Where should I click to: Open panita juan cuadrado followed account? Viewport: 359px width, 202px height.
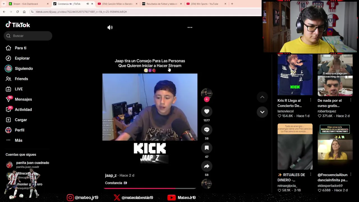pyautogui.click(x=27, y=165)
